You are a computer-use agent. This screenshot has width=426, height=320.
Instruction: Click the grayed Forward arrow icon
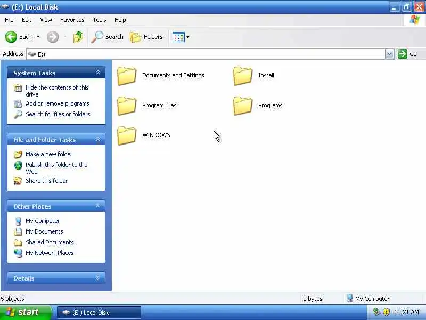point(52,37)
